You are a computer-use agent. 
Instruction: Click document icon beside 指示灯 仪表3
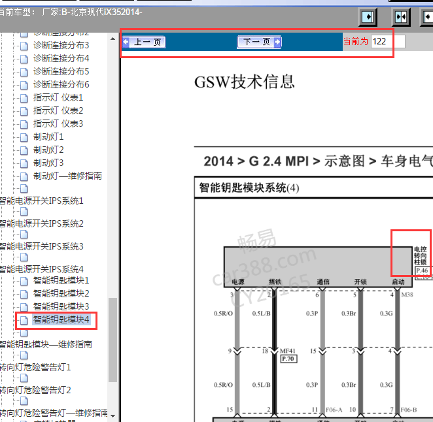24,124
